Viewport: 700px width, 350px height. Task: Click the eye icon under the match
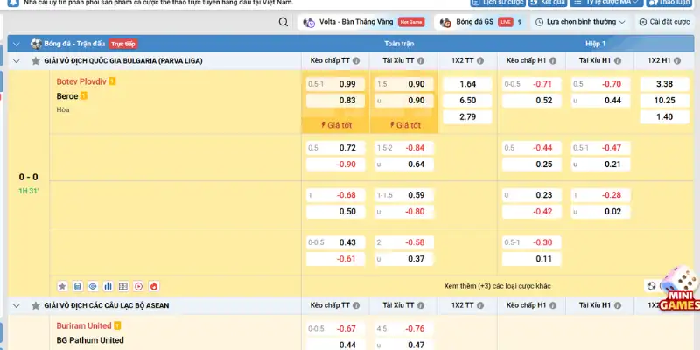click(x=93, y=285)
